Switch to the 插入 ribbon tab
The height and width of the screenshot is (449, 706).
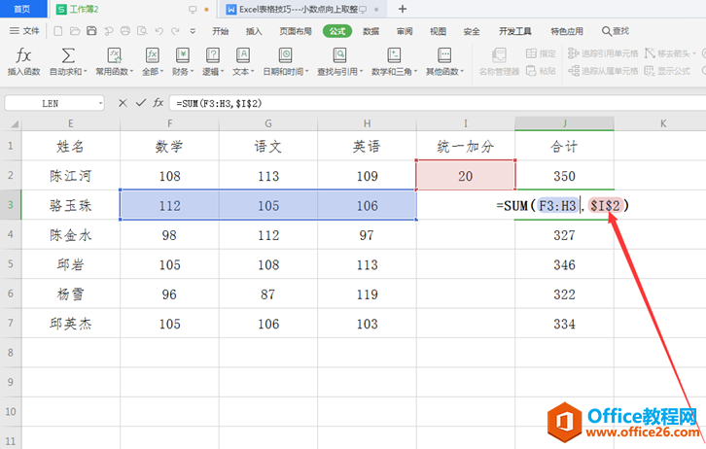click(254, 31)
